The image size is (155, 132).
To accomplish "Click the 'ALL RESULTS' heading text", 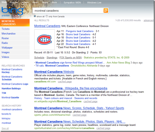I will tap(42, 20).
